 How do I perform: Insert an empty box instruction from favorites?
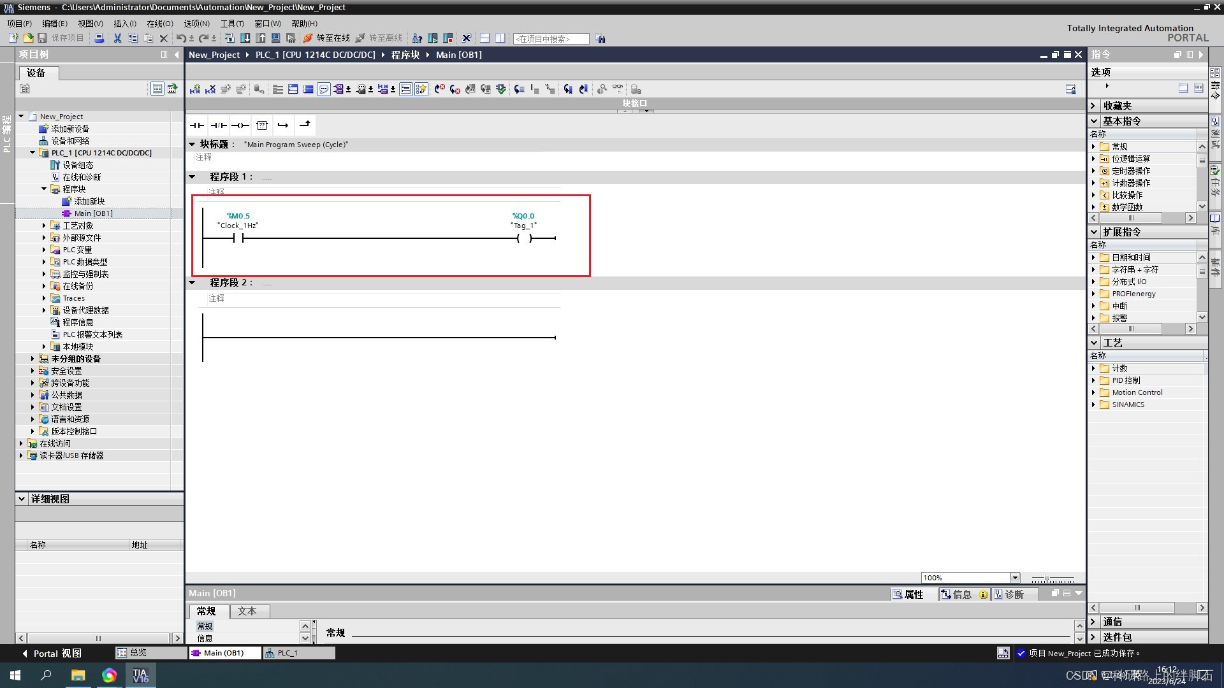[262, 125]
